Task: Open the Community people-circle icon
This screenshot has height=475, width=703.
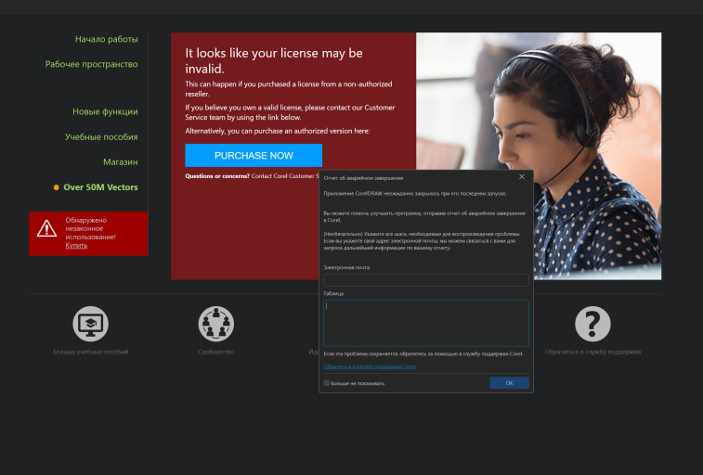Action: tap(216, 324)
